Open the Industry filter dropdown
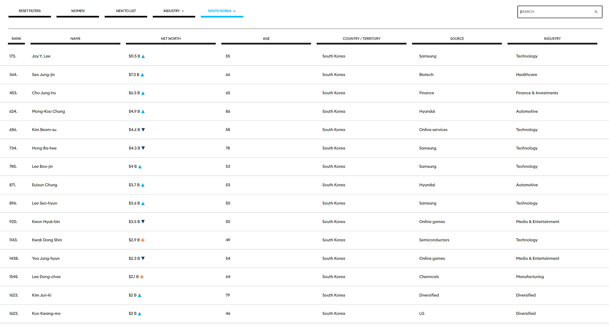Viewport: 609px width, 328px height. point(174,11)
